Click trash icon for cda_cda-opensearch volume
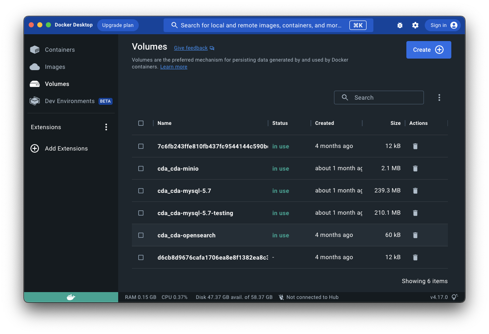The image size is (489, 334). tap(415, 235)
